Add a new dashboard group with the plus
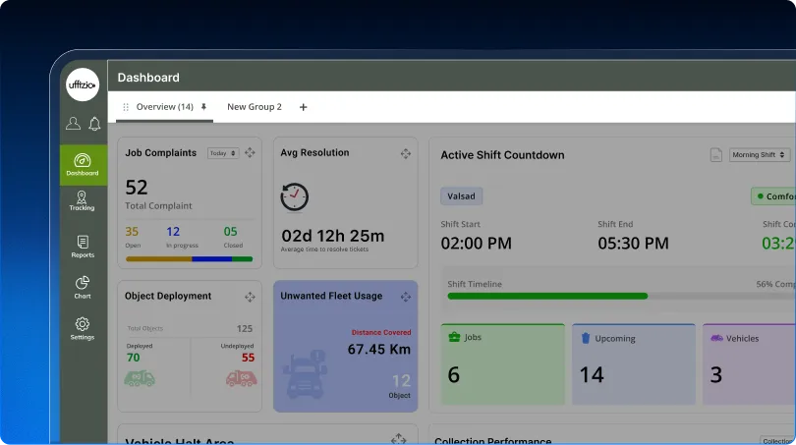Screen dimensions: 796x445 pos(303,107)
